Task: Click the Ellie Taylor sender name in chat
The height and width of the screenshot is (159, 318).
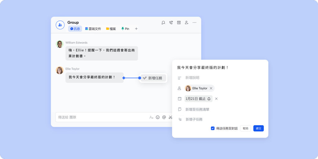Action: click(x=72, y=69)
